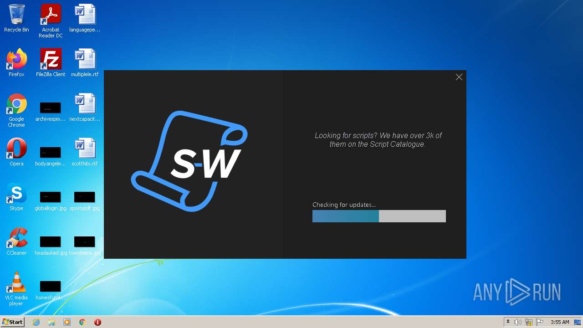Select the multiplele.rtf document icon

[x=85, y=63]
